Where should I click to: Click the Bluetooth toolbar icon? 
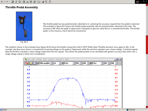50,2
